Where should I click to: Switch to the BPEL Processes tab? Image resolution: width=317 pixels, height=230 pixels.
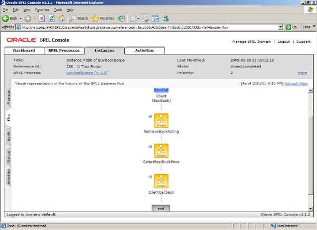[64, 51]
